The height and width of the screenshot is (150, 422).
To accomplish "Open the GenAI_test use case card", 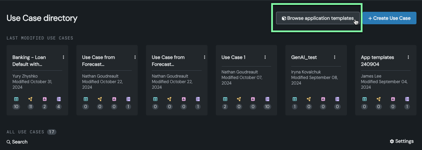I will (x=304, y=57).
